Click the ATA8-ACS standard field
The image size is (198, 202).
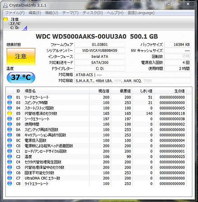(133, 75)
